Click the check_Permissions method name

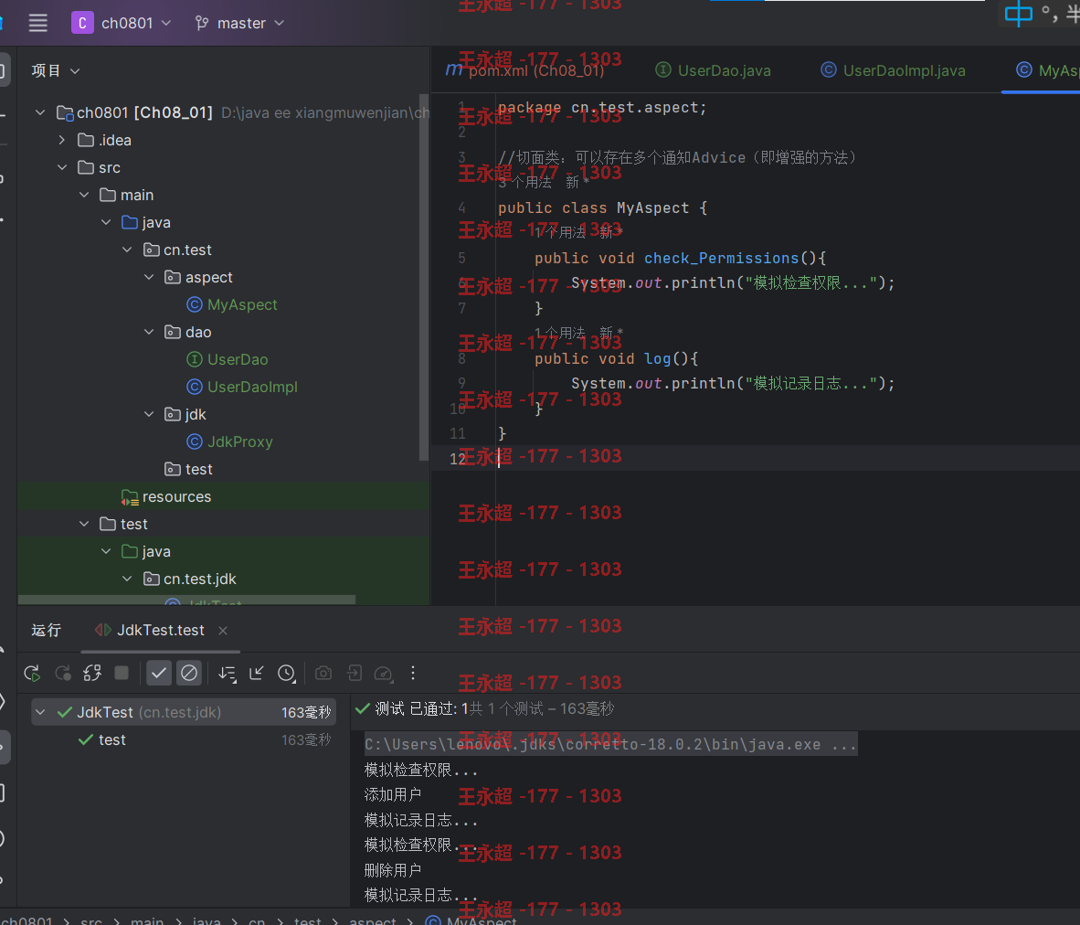tap(721, 258)
